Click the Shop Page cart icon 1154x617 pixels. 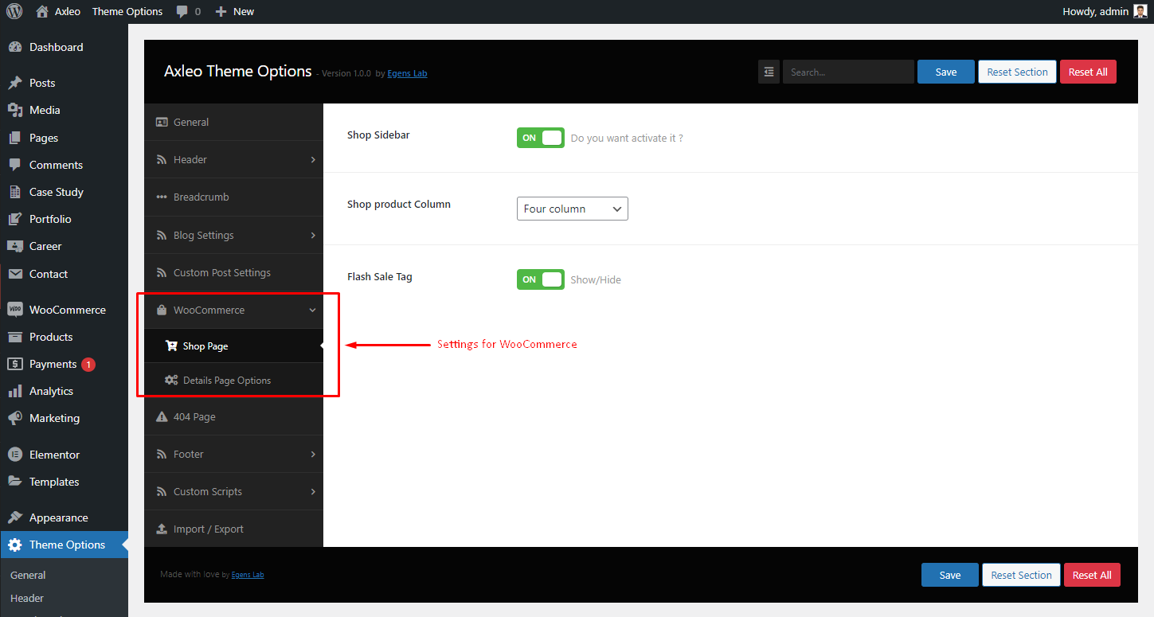pos(171,346)
